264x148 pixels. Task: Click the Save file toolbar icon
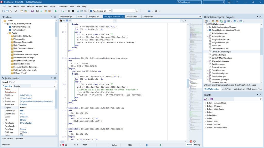click(x=32, y=11)
